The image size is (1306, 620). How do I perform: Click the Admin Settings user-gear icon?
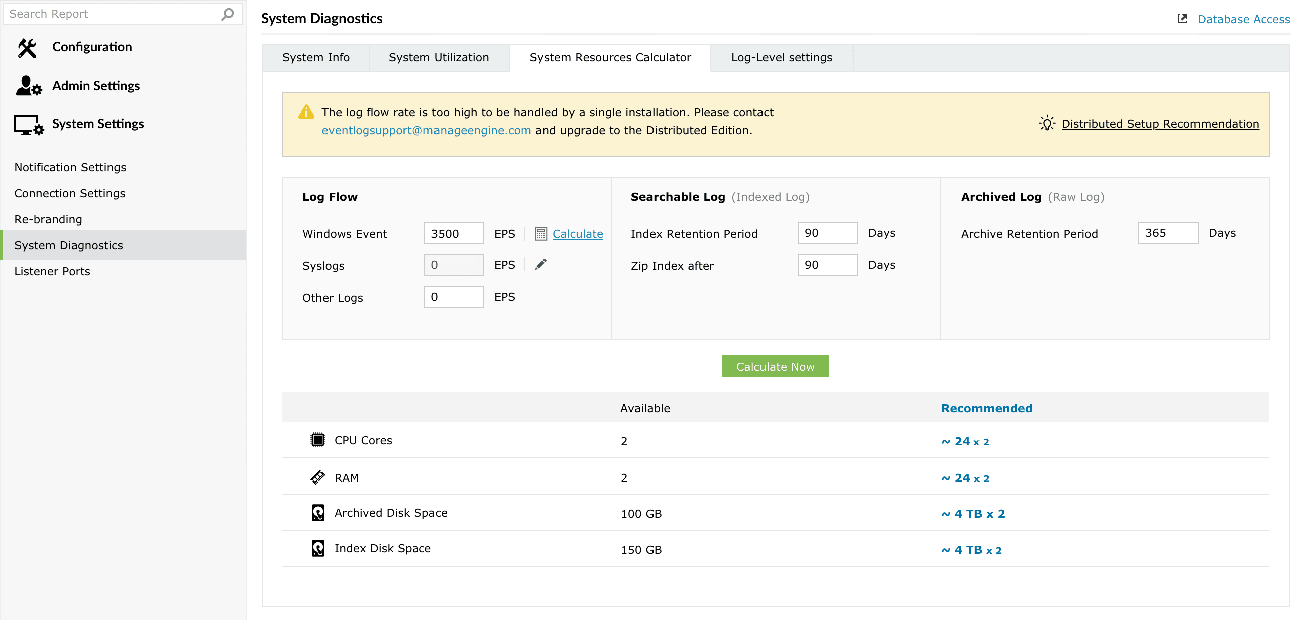click(x=29, y=86)
